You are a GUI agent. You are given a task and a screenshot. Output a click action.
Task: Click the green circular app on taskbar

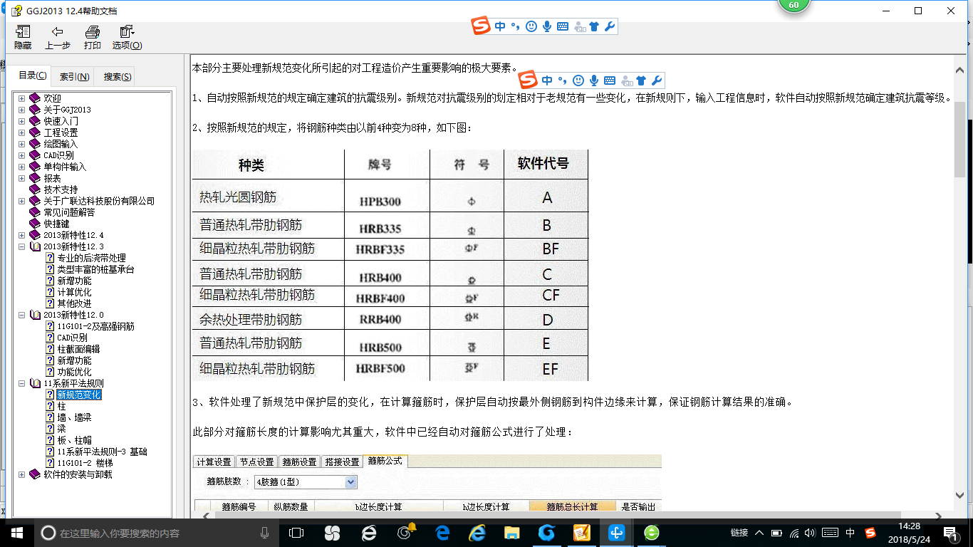(x=651, y=532)
